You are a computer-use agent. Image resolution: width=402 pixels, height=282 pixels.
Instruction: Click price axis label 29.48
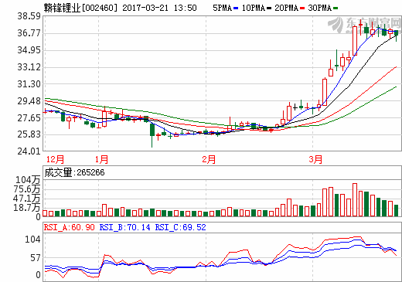29,101
